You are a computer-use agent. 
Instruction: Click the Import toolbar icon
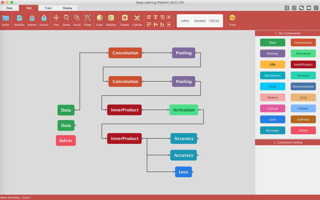32,18
